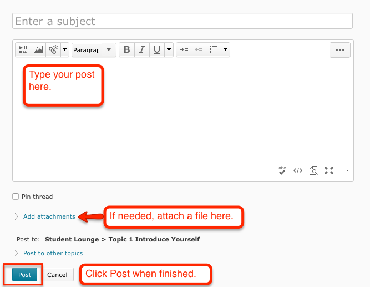The width and height of the screenshot is (370, 287).
Task: Click in the Enter a subject field
Action: tap(182, 21)
